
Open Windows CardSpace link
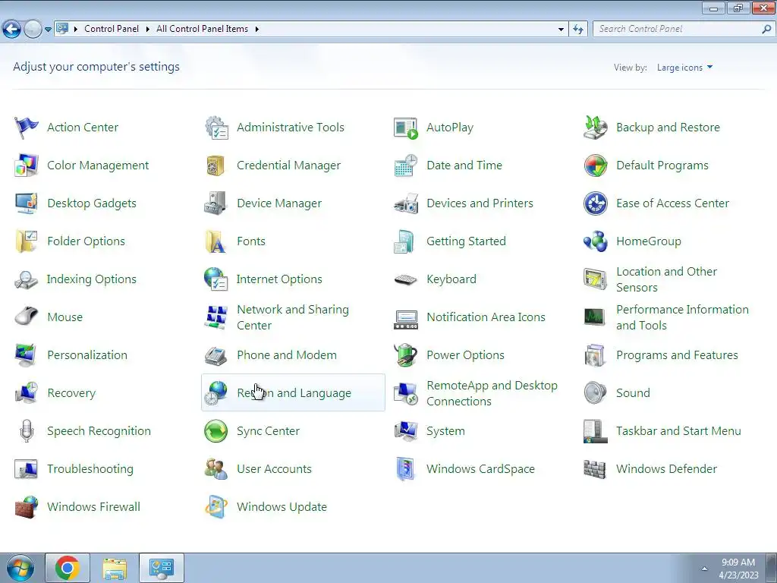[x=480, y=469]
